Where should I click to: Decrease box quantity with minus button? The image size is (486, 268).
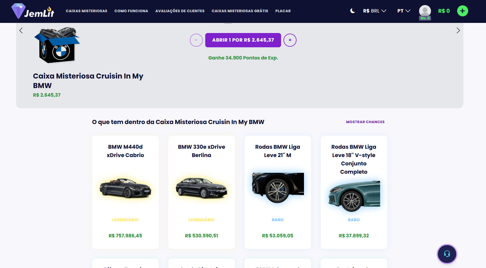(196, 40)
